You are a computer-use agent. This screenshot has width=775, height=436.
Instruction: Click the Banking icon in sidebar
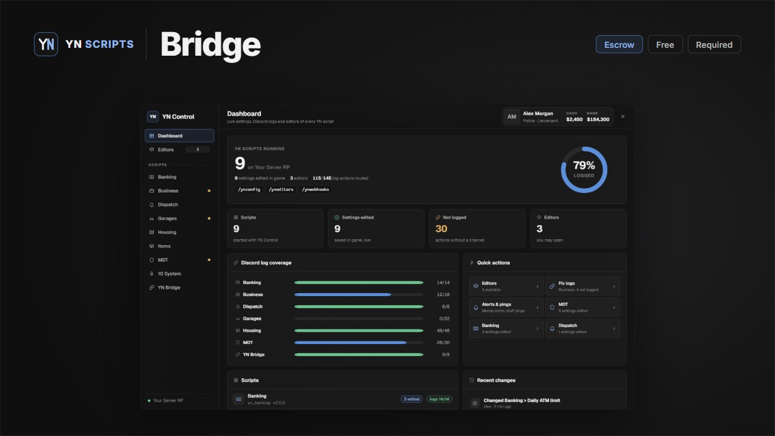pos(151,177)
